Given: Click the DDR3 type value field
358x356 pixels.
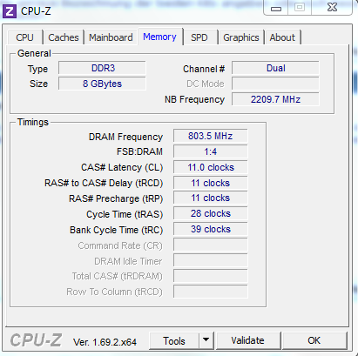Looking at the screenshot, I should 102,68.
